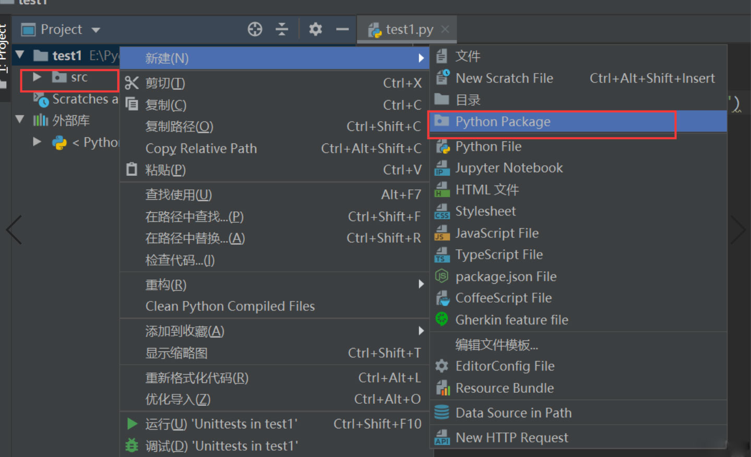The height and width of the screenshot is (457, 751).
Task: Click the HTML 文件 icon
Action: [x=442, y=190]
